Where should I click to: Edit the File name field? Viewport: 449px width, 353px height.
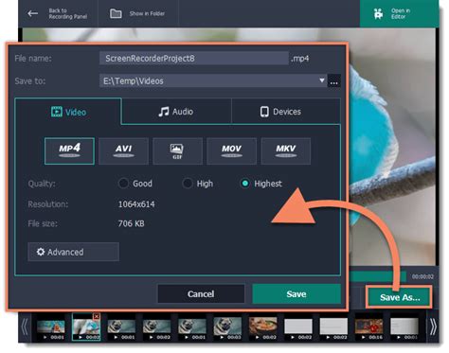pos(194,59)
